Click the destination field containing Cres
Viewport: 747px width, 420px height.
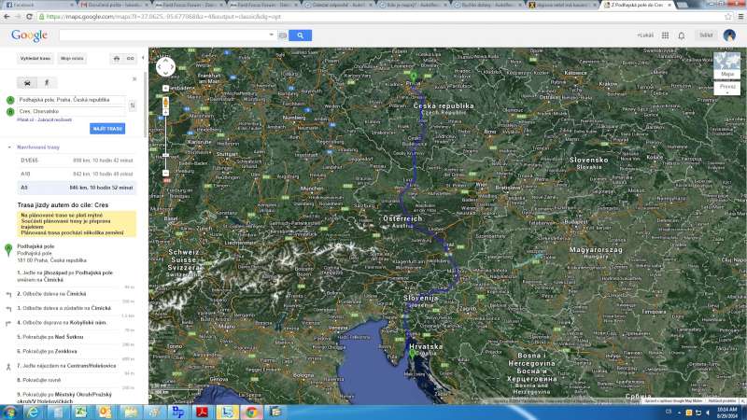pos(70,111)
